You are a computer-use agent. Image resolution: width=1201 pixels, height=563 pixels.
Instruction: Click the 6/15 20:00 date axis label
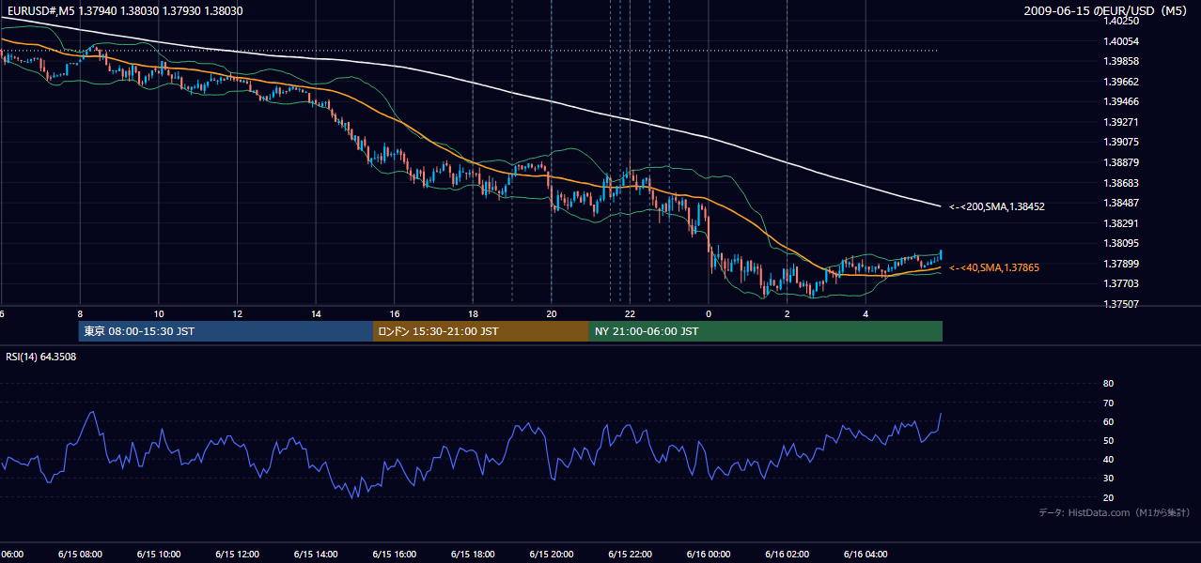point(552,555)
